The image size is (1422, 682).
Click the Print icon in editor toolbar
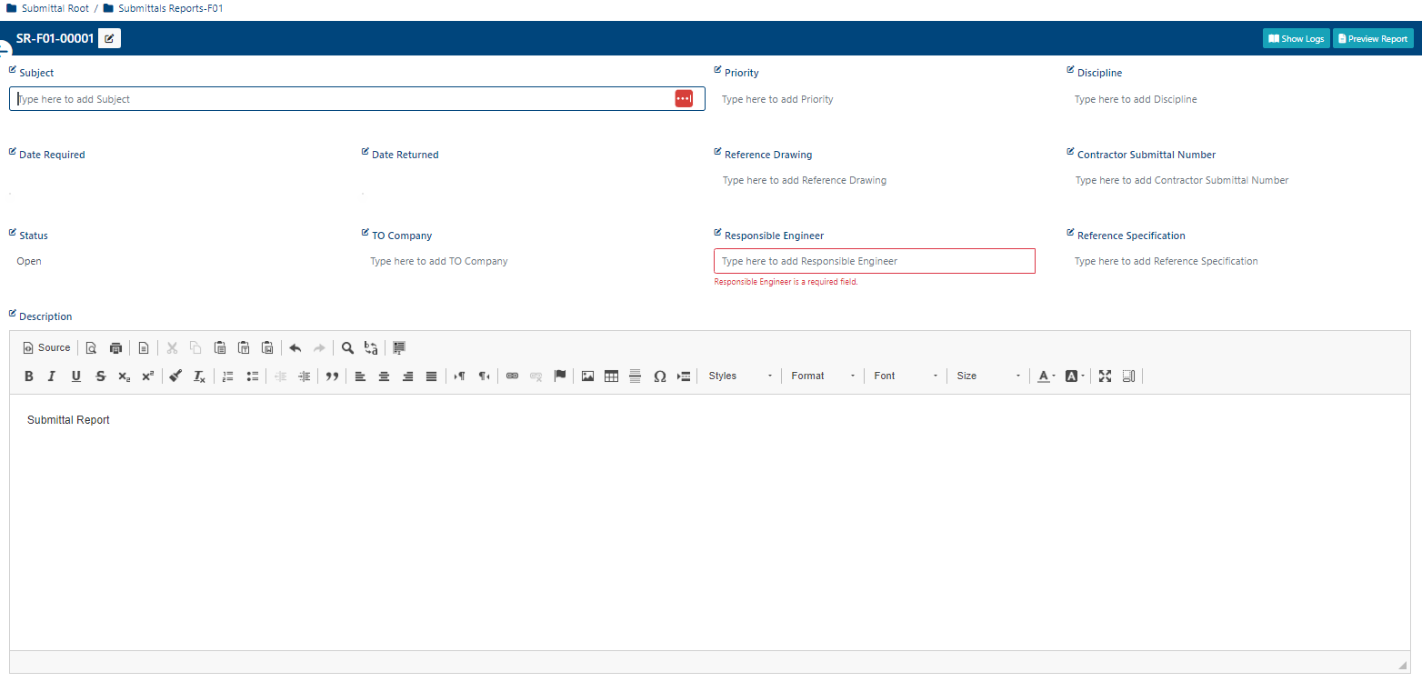point(115,347)
